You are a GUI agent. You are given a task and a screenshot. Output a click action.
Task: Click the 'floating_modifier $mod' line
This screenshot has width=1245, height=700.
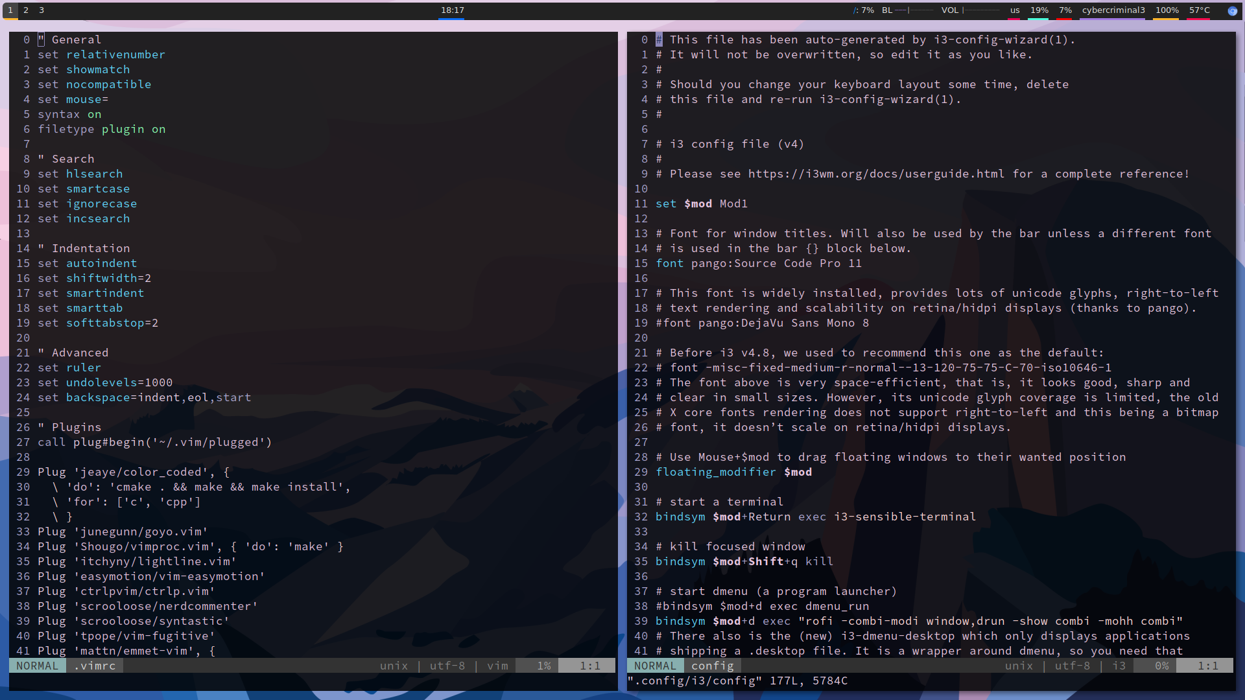coord(733,472)
